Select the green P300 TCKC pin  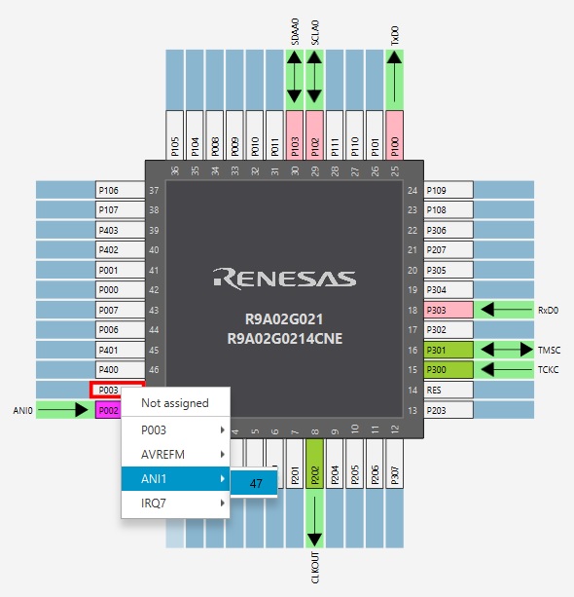[x=448, y=370]
